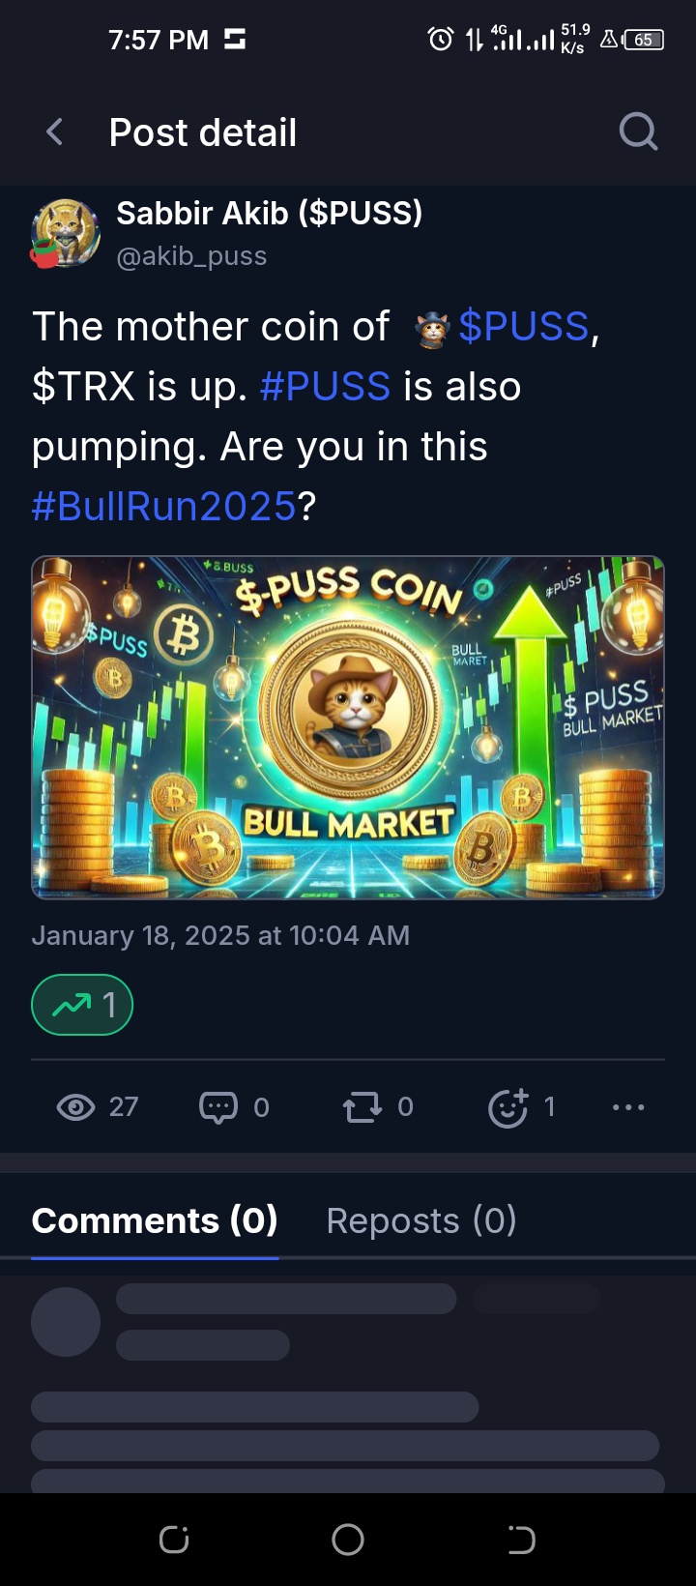Open Sabbir Akib's profile avatar
Screen dimensions: 696x1586
pyautogui.click(x=65, y=234)
